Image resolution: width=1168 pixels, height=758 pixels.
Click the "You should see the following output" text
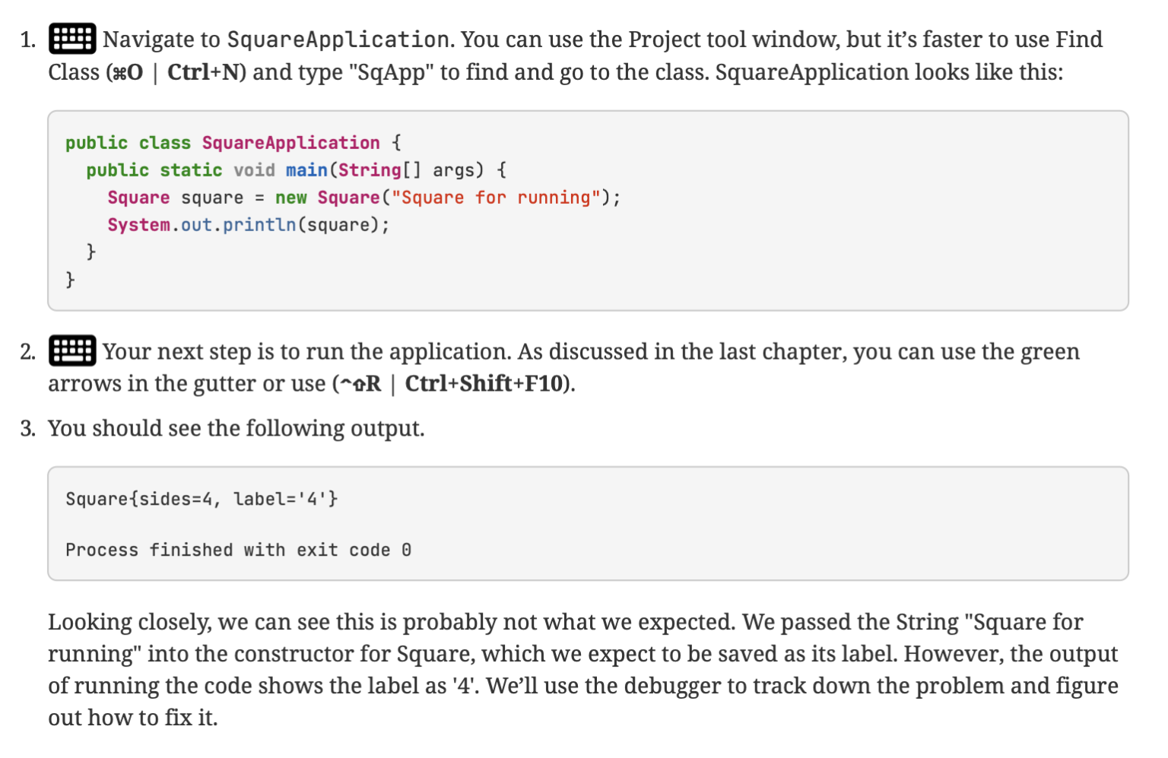236,429
